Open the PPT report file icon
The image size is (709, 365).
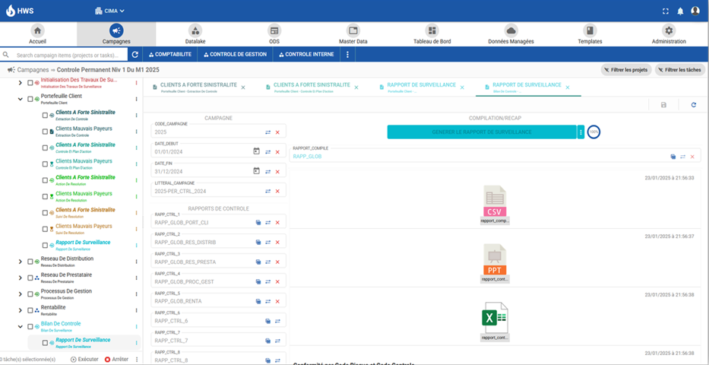coord(495,260)
